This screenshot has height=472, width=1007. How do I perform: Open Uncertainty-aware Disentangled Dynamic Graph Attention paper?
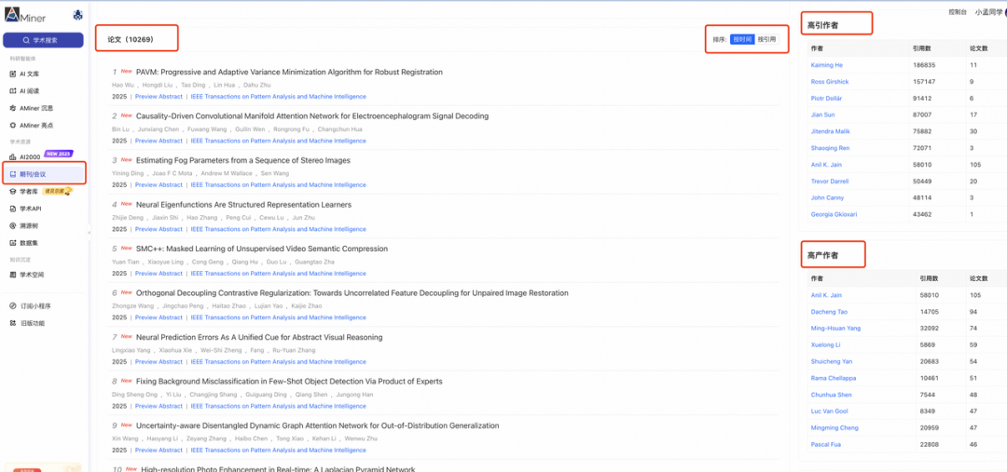(317, 425)
